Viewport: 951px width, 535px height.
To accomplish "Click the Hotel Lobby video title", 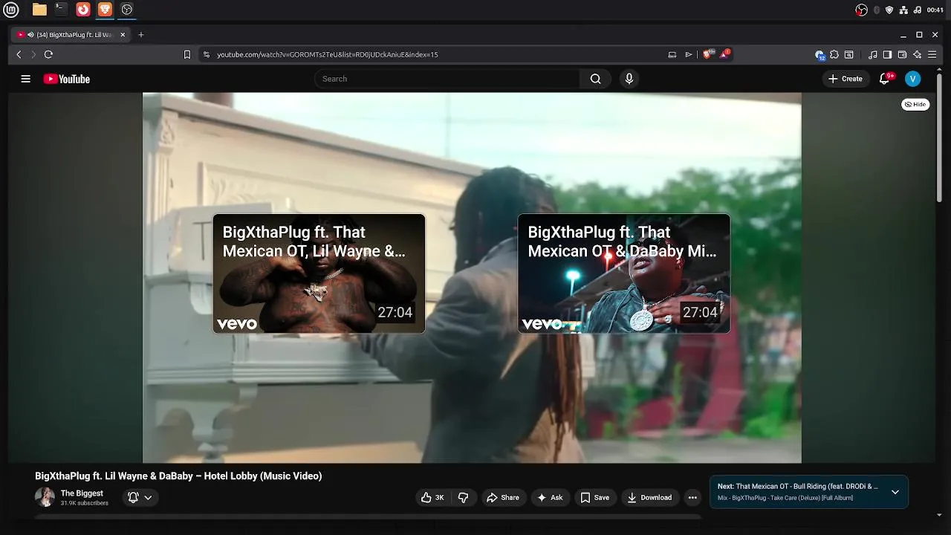I will point(178,476).
